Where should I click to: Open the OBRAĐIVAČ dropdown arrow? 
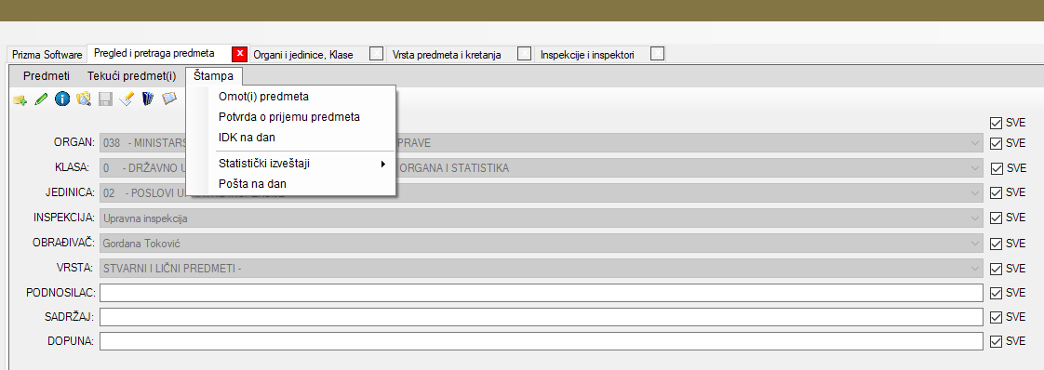(975, 244)
